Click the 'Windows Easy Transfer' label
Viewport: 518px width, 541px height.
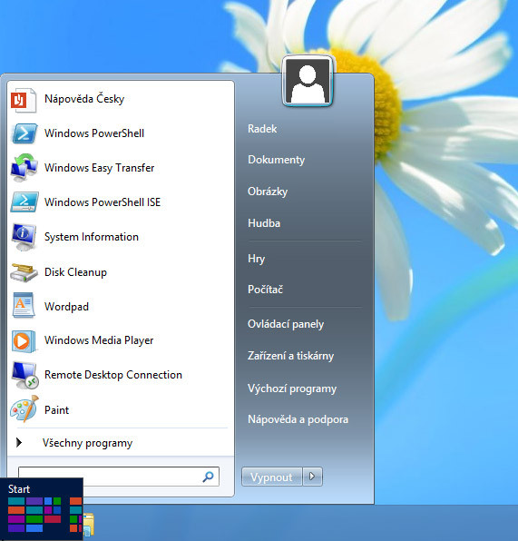99,168
